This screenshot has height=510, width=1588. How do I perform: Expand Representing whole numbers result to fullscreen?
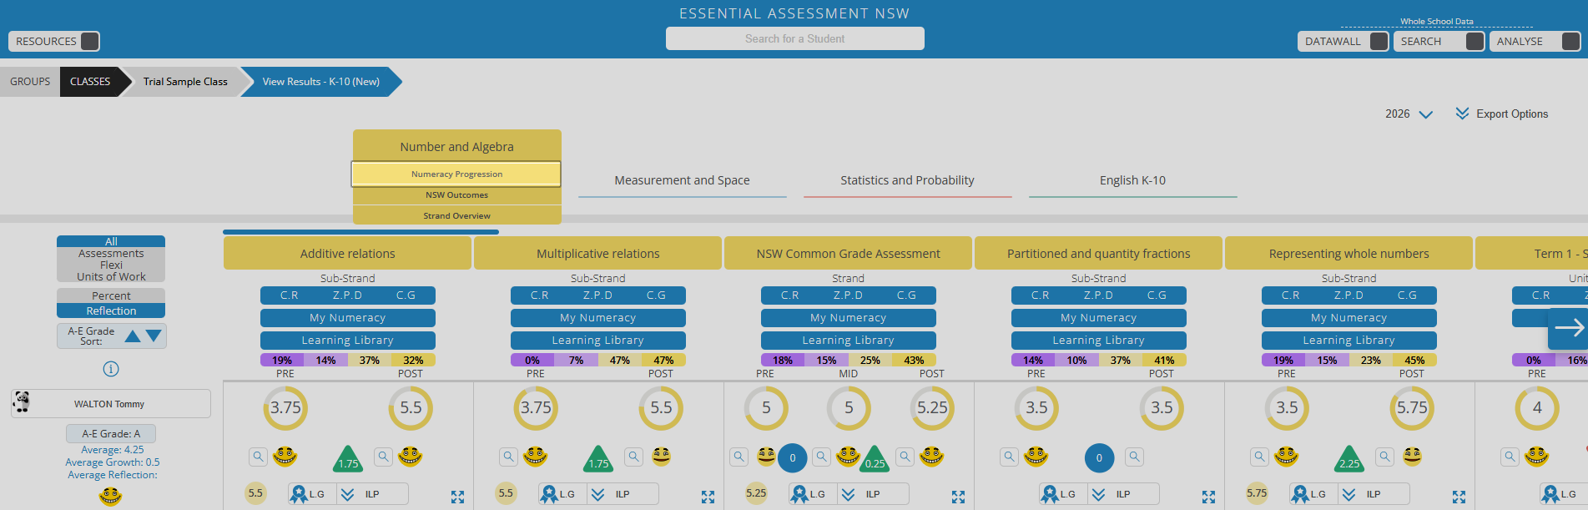[1459, 497]
